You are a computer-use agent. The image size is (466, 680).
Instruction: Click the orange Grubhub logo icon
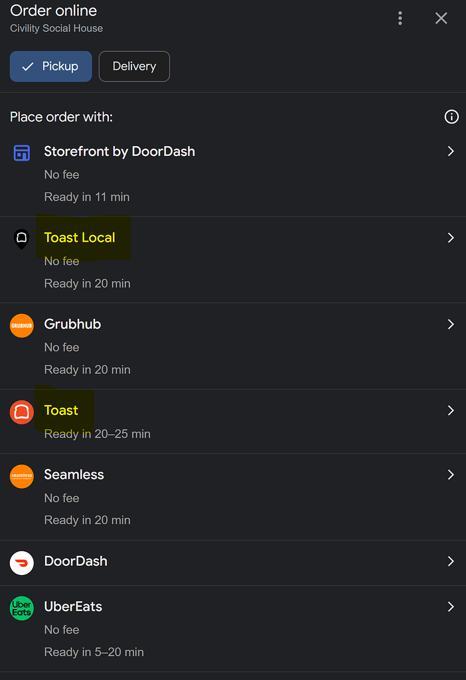click(x=22, y=325)
